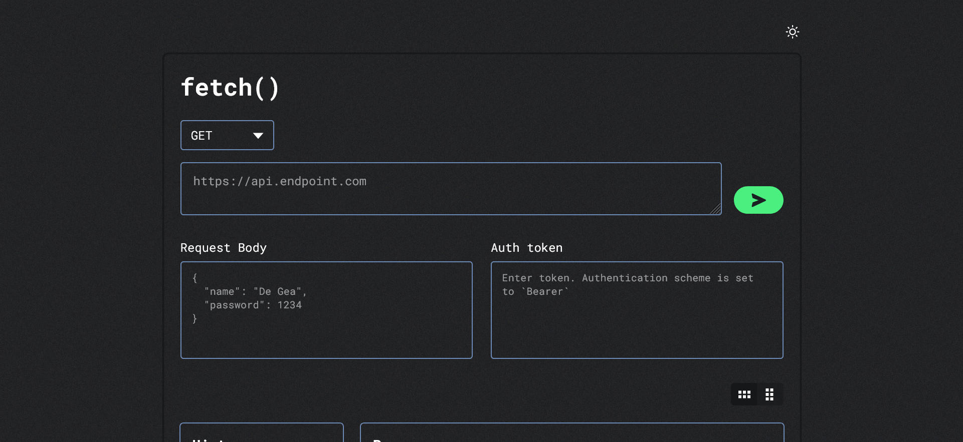
Task: Click the closing brace in Request Body
Action: 195,319
